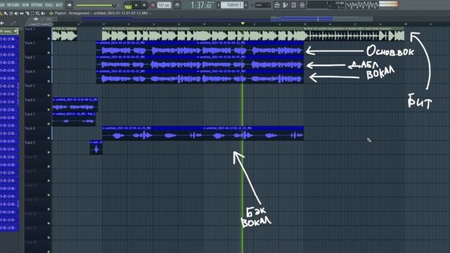The image size is (450, 253).
Task: Select the Select tool in playlist toolbar
Action: pos(32,13)
